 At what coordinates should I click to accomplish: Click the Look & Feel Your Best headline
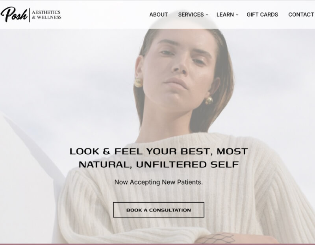(x=159, y=158)
